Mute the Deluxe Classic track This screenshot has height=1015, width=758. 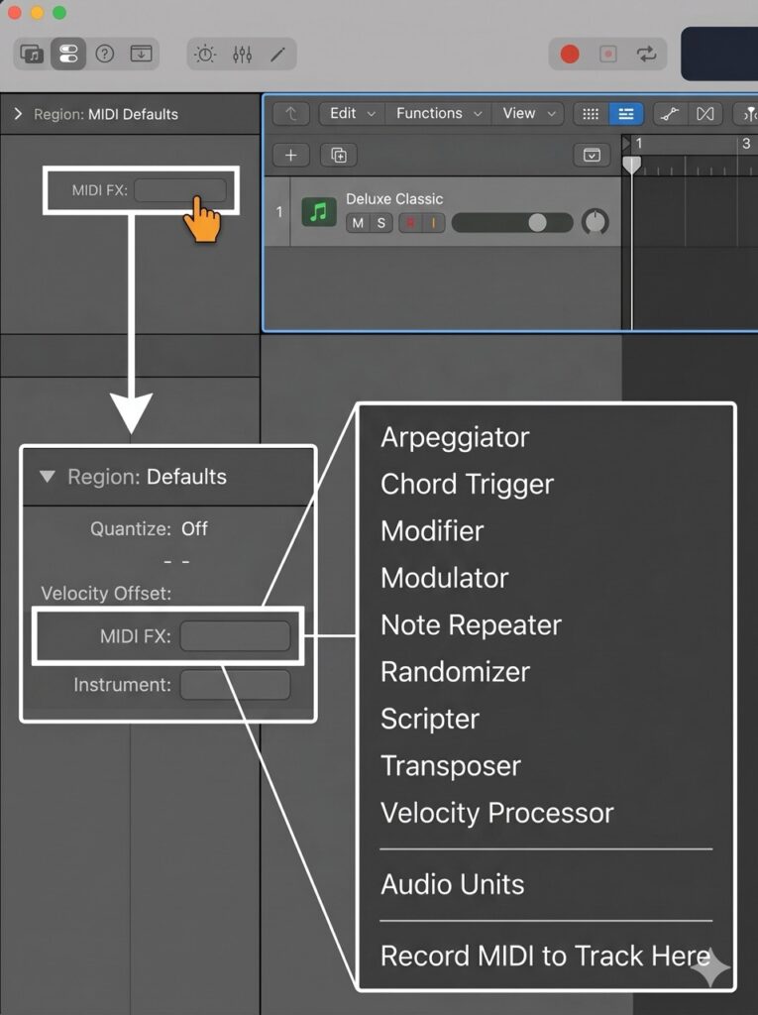tap(358, 223)
